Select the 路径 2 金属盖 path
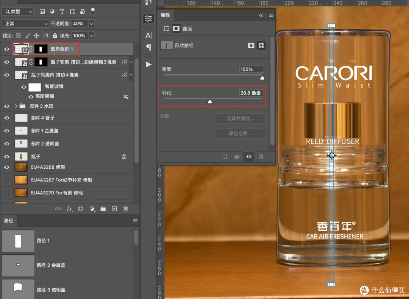The image size is (409, 299). [x=67, y=265]
